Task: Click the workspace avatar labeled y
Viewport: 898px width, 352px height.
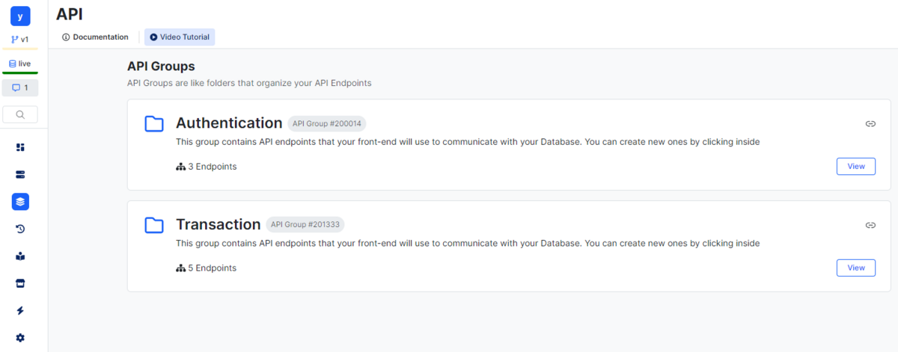Action: click(x=20, y=16)
